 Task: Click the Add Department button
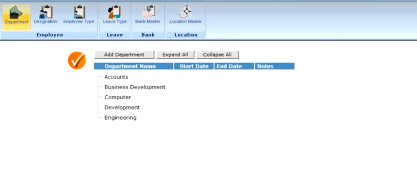(124, 55)
